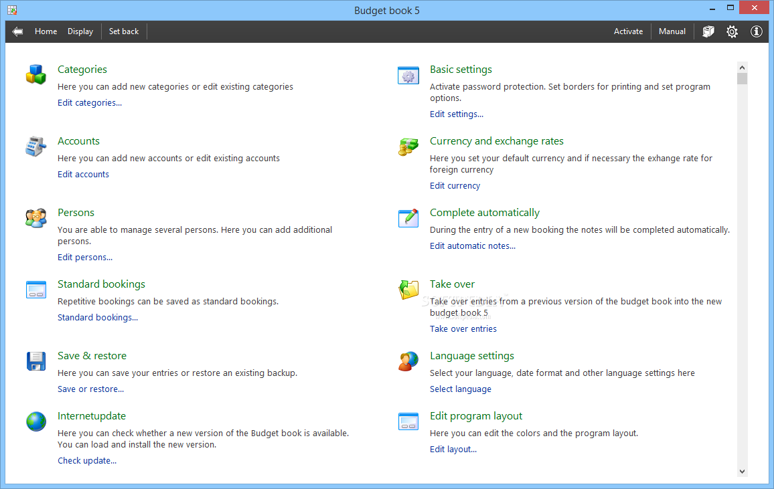This screenshot has width=774, height=489.
Task: Go to Home in the toolbar
Action: tap(46, 31)
